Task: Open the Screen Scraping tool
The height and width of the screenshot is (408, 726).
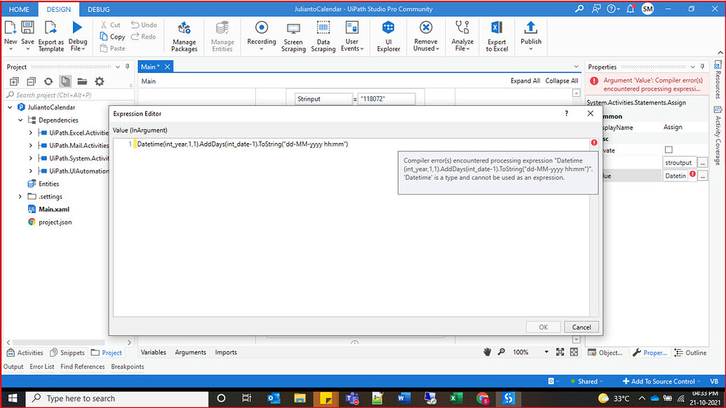Action: pos(293,36)
